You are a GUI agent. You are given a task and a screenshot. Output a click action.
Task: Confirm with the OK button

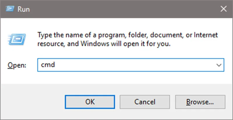(x=90, y=102)
